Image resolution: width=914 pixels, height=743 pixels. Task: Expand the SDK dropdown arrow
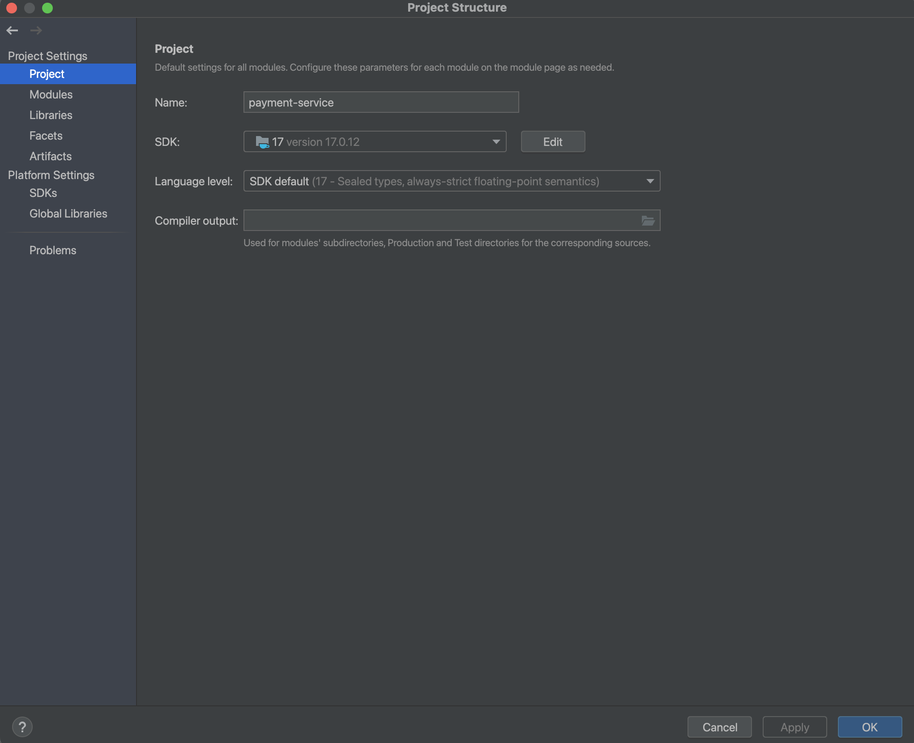(496, 142)
